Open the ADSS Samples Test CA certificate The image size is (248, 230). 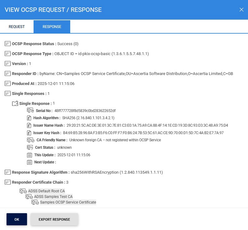tap(53, 197)
